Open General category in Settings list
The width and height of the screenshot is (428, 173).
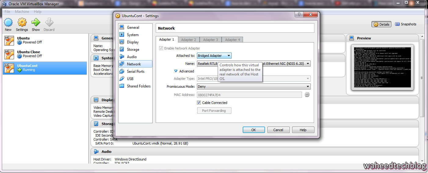(x=135, y=28)
